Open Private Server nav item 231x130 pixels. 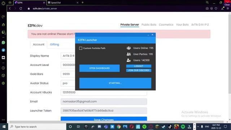point(130,25)
